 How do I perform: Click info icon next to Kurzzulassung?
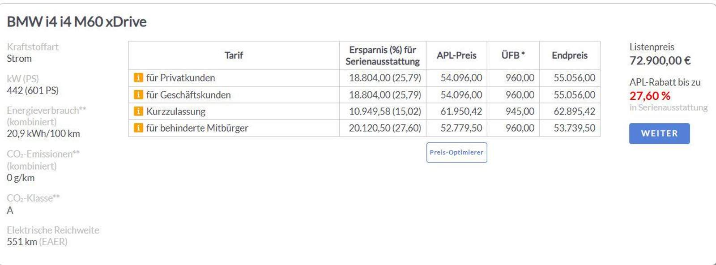tap(138, 111)
